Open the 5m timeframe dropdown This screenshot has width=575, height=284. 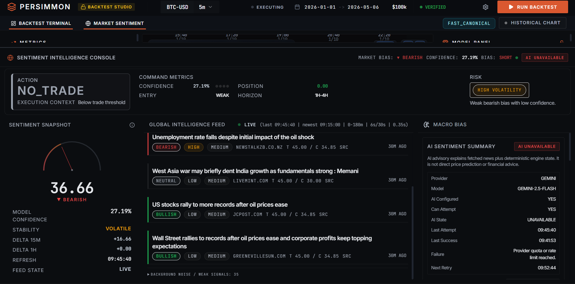206,7
